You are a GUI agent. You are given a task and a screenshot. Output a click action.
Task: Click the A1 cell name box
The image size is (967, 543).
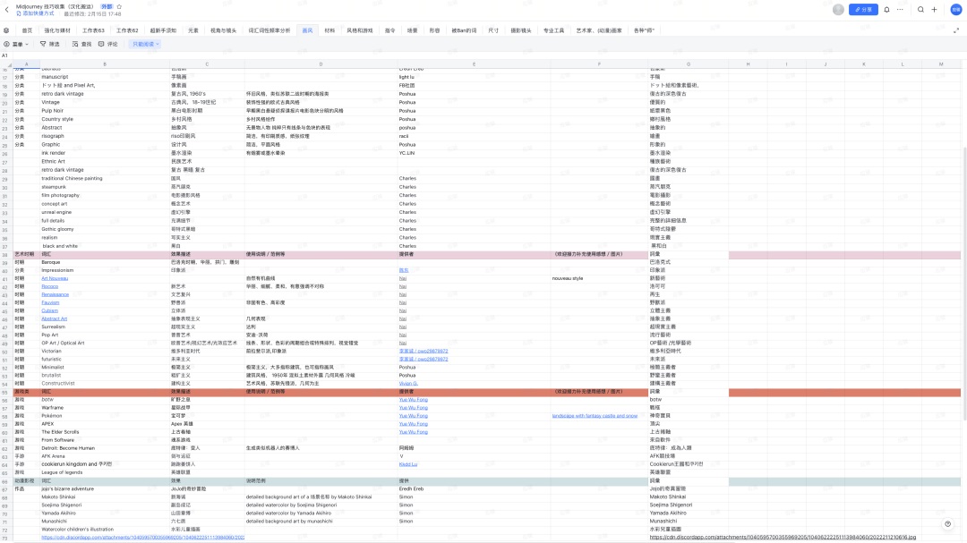click(x=5, y=55)
